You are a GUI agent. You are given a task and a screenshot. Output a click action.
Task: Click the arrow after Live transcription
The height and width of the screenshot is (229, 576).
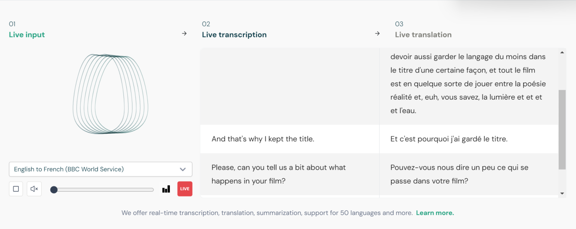(x=377, y=34)
